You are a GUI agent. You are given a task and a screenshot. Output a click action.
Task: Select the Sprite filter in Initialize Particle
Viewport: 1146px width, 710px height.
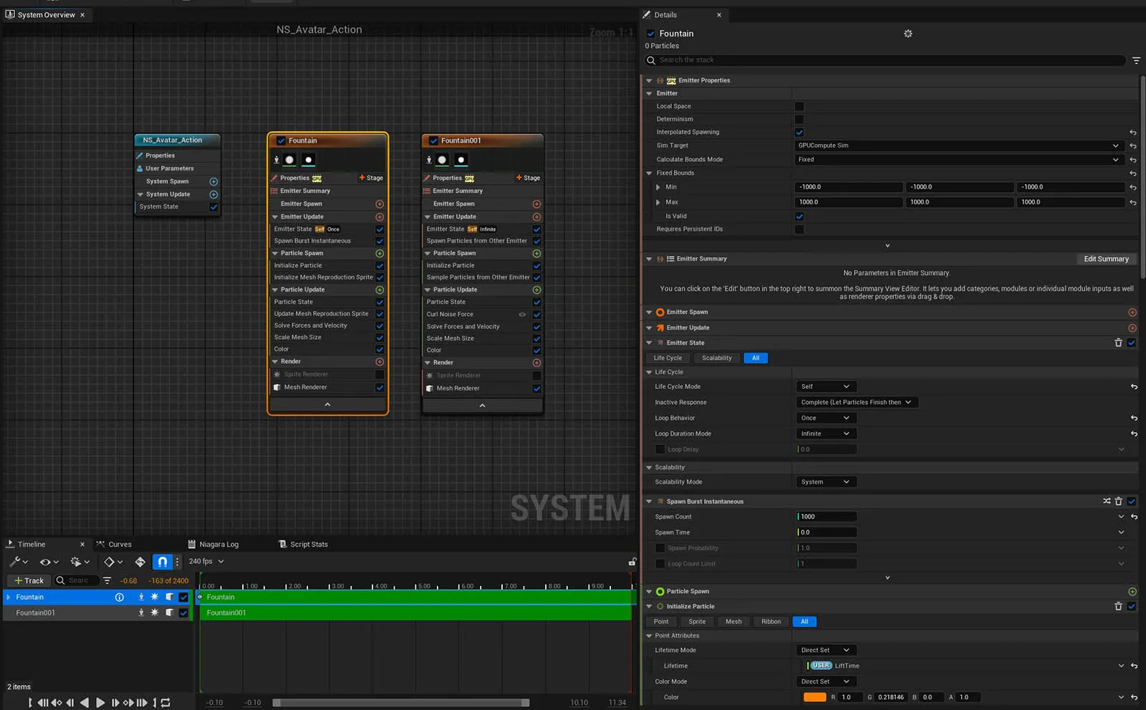pos(697,622)
